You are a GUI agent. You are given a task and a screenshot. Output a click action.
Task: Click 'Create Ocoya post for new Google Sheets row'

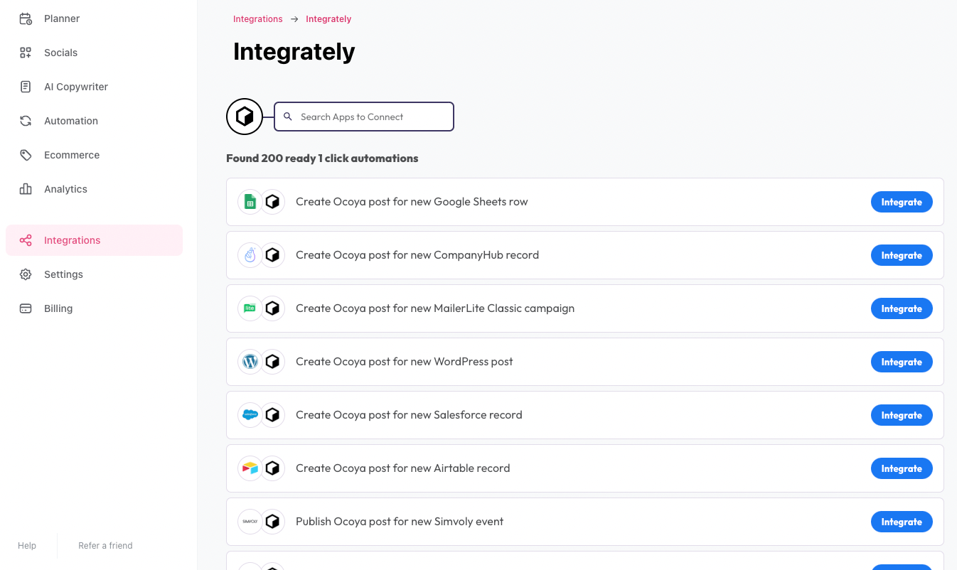point(412,202)
